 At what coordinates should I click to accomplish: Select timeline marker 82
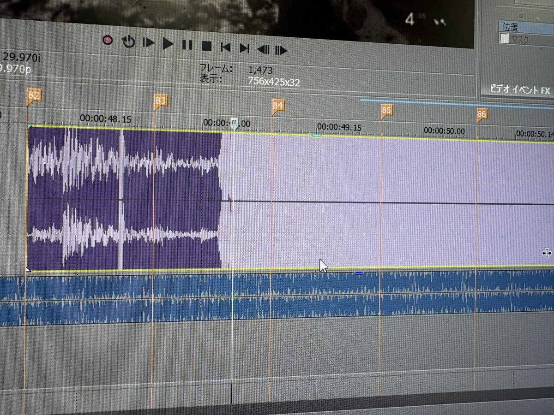pos(34,95)
